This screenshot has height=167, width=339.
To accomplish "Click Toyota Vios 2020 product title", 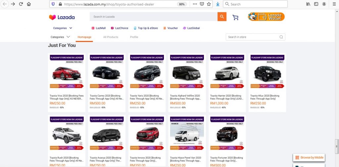I will (66, 97).
